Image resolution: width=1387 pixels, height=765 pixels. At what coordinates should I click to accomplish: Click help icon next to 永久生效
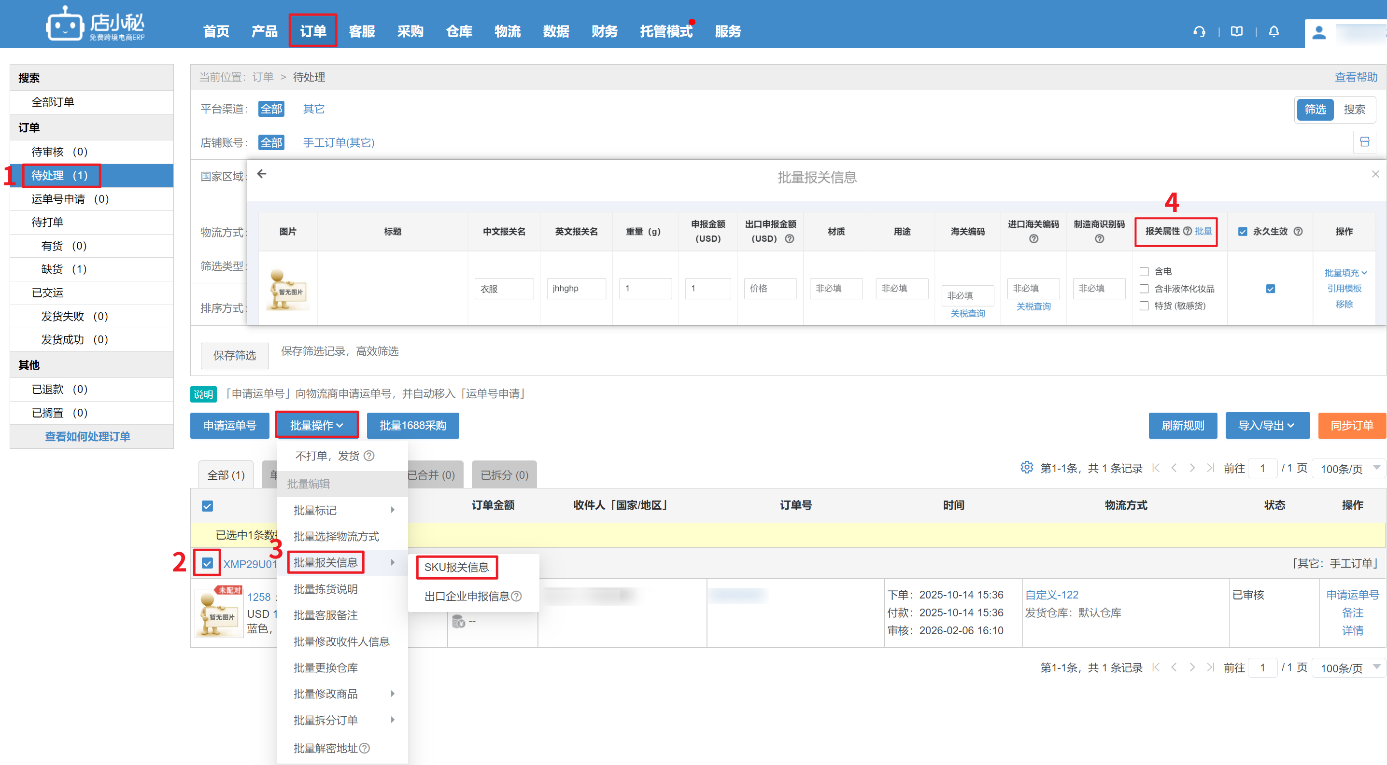click(x=1298, y=231)
